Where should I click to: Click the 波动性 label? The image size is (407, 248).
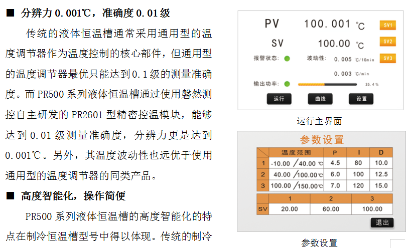pos(317,58)
